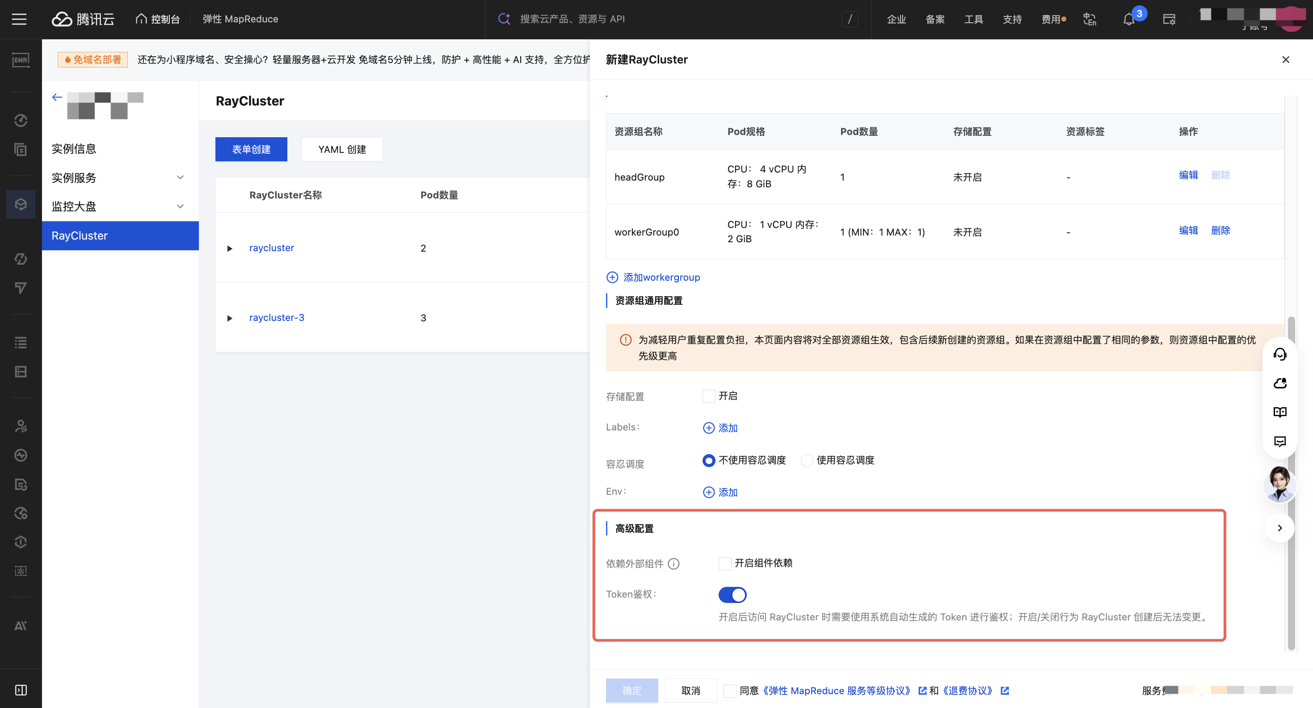Image resolution: width=1313 pixels, height=708 pixels.
Task: Click the 确定 button
Action: tap(632, 691)
